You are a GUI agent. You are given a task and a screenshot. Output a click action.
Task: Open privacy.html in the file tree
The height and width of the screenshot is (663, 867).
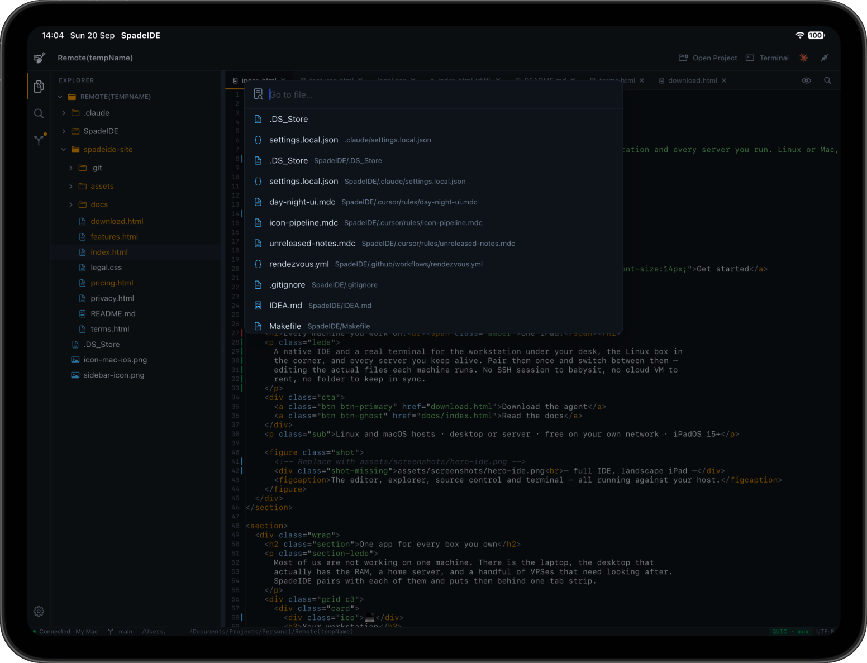coord(136,298)
